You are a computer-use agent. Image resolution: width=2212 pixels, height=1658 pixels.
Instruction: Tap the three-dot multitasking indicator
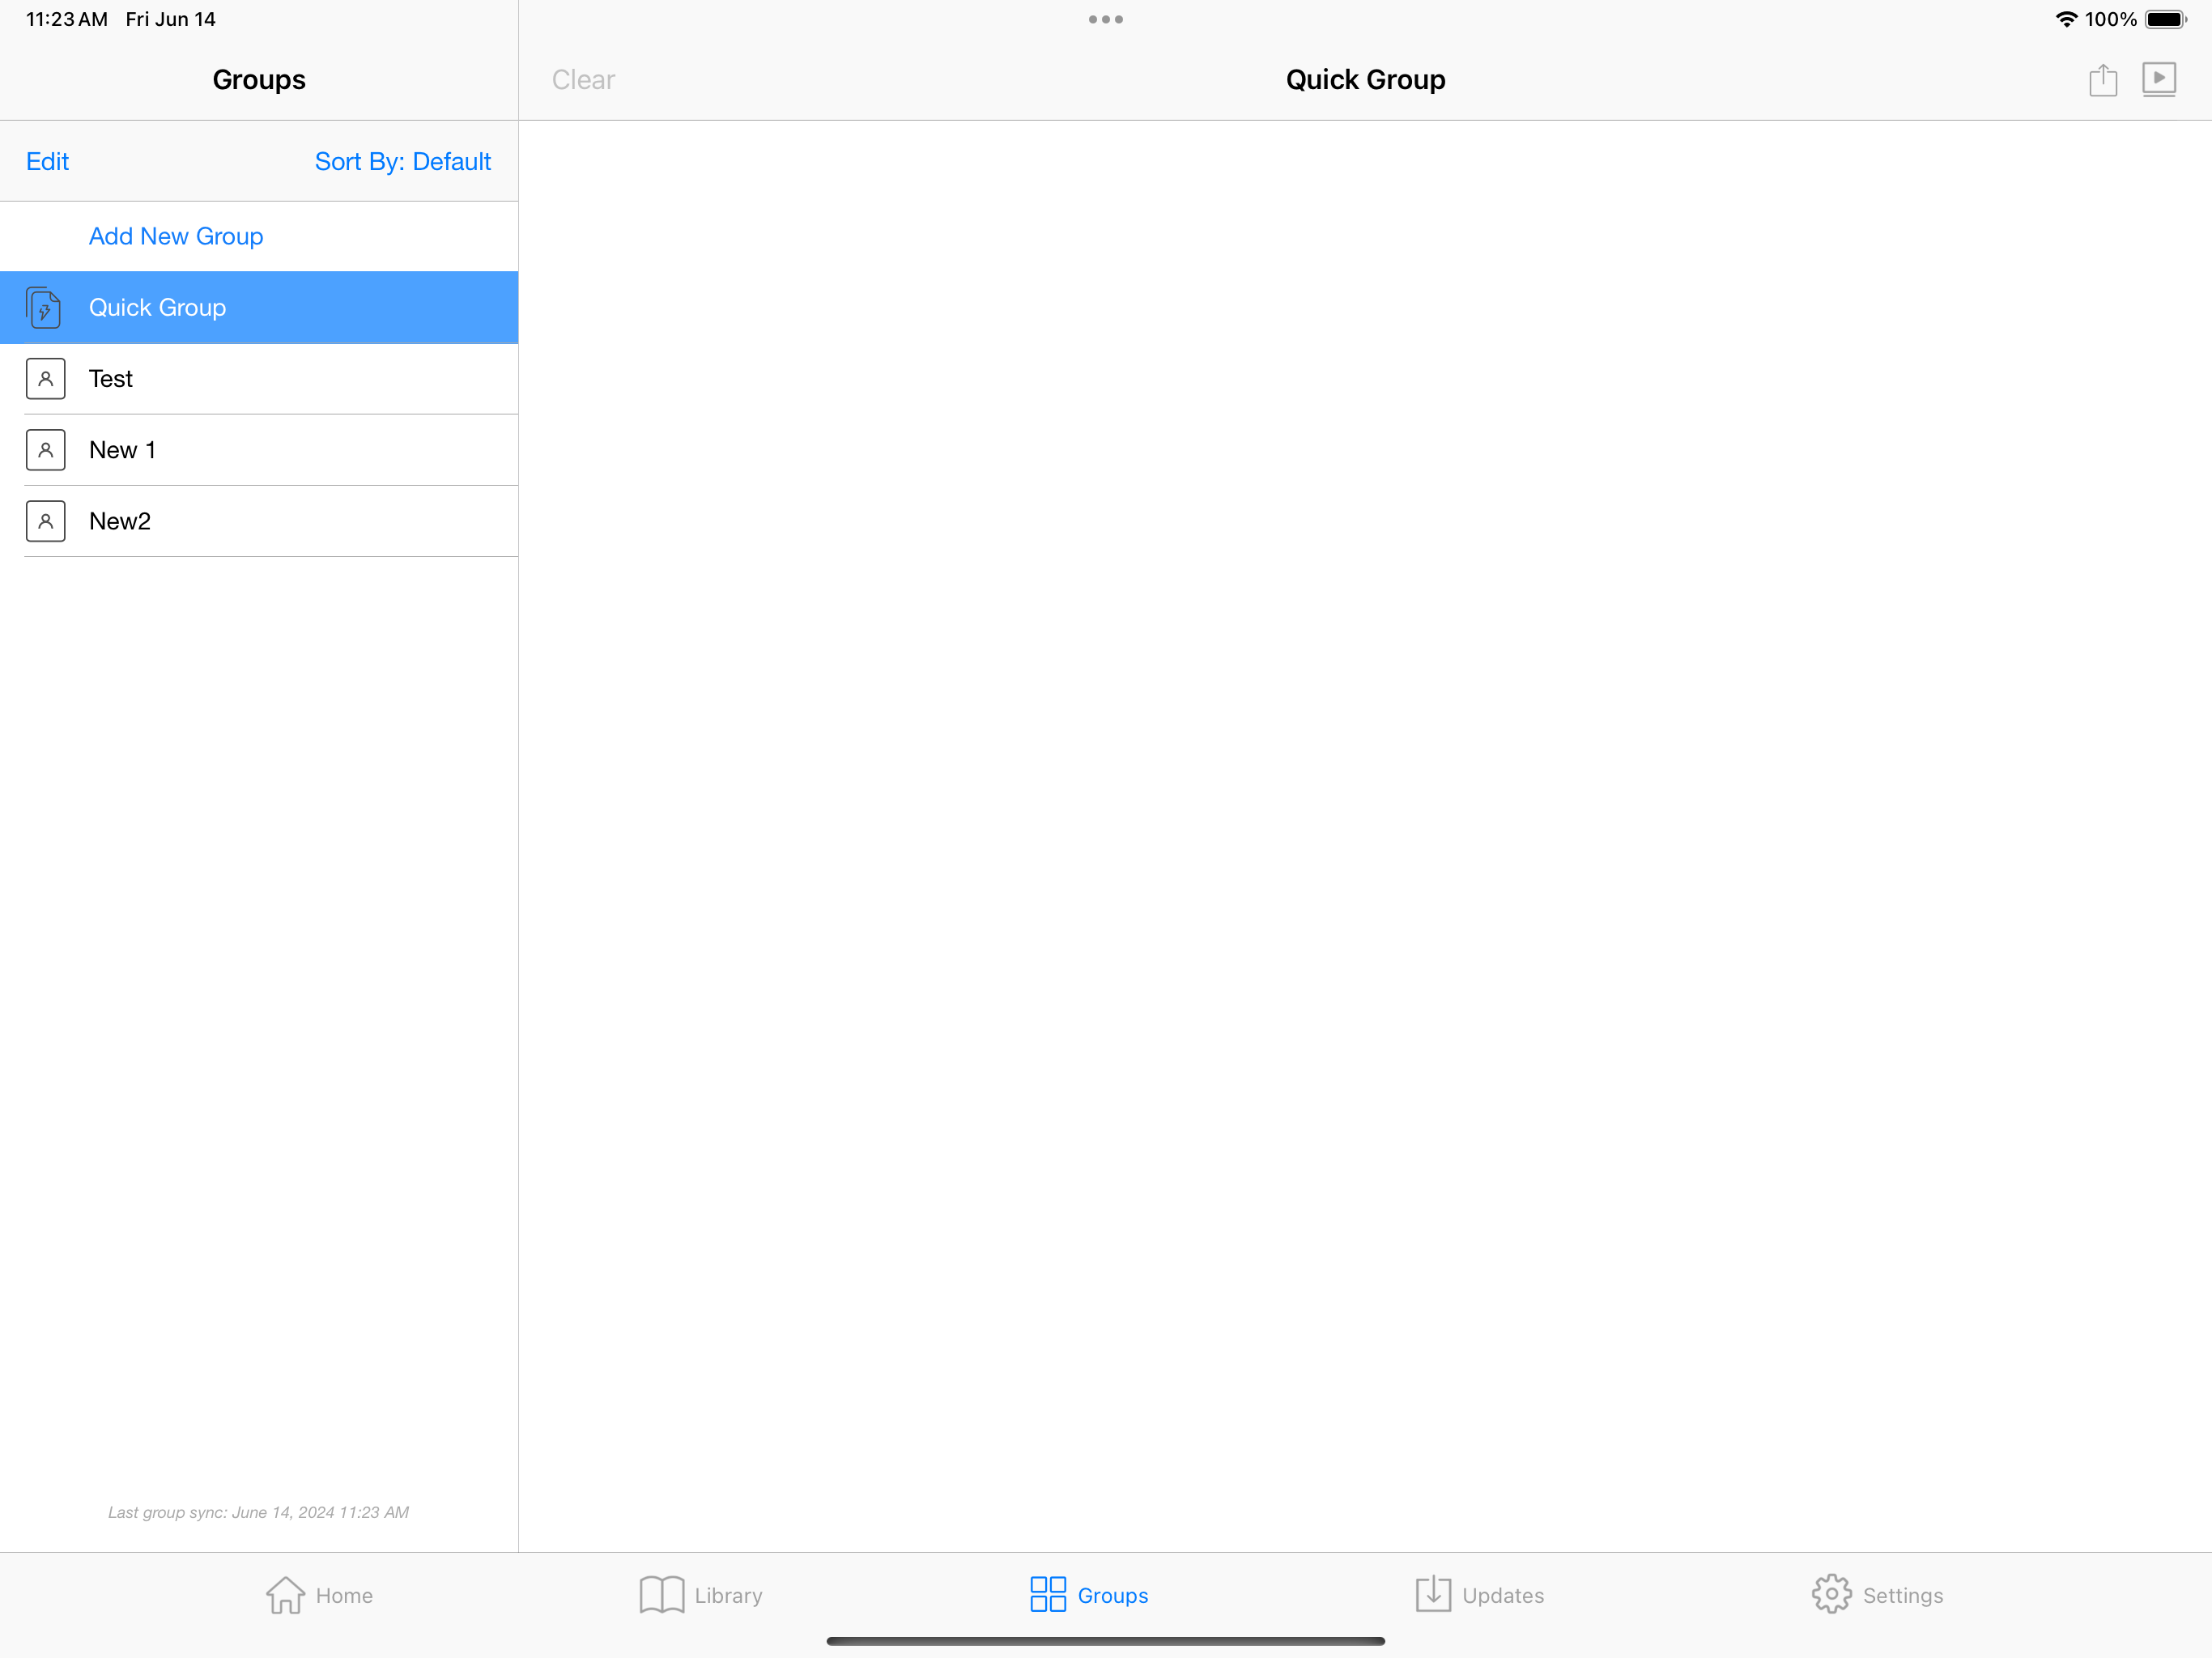[x=1106, y=19]
